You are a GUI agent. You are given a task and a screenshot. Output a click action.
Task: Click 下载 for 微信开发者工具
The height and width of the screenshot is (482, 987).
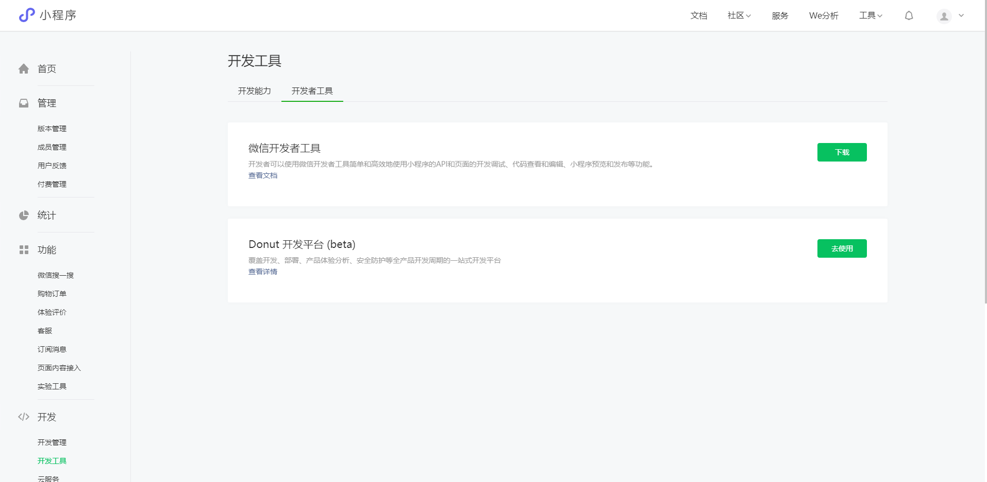(842, 152)
